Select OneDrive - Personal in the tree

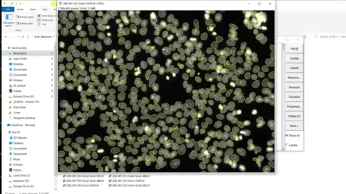23,125
